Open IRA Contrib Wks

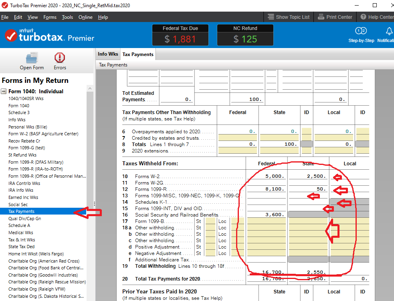24,183
